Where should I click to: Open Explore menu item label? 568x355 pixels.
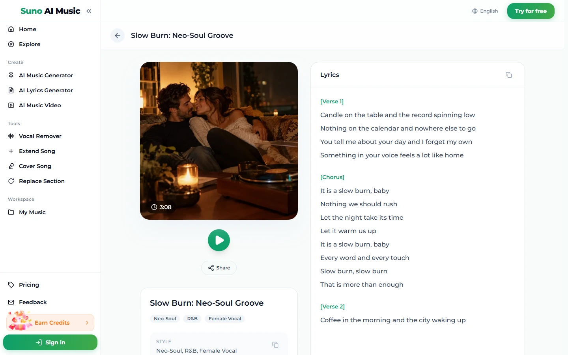[30, 44]
